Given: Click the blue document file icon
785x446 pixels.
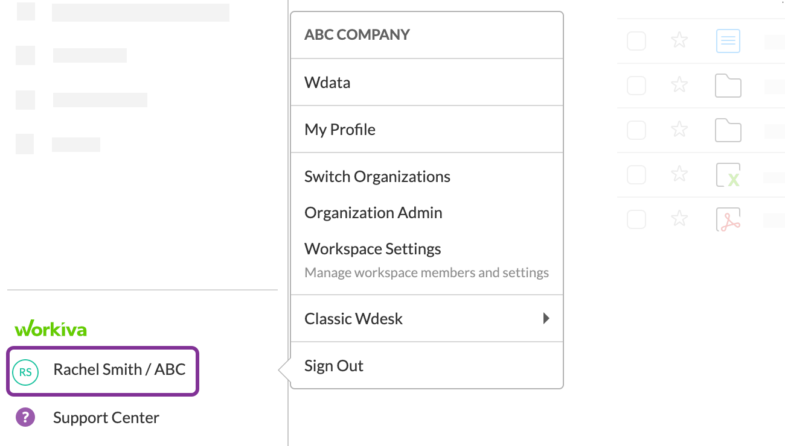Looking at the screenshot, I should [728, 41].
